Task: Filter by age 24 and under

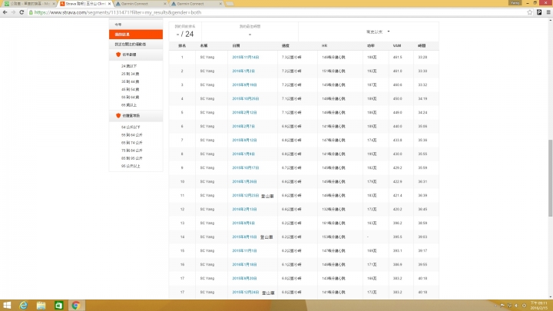Action: coord(129,66)
